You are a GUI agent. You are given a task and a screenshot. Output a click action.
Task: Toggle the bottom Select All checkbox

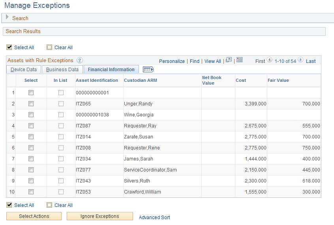click(x=9, y=205)
